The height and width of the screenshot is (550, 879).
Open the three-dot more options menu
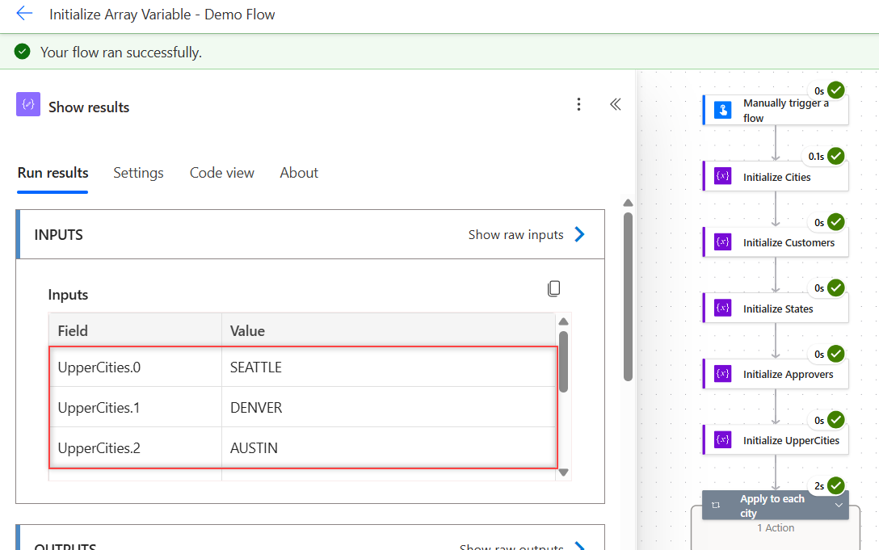point(578,104)
